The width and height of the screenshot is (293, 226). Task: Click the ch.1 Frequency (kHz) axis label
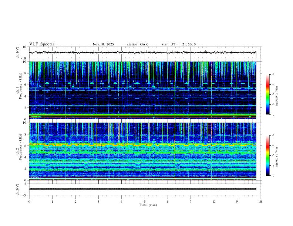[19, 86]
